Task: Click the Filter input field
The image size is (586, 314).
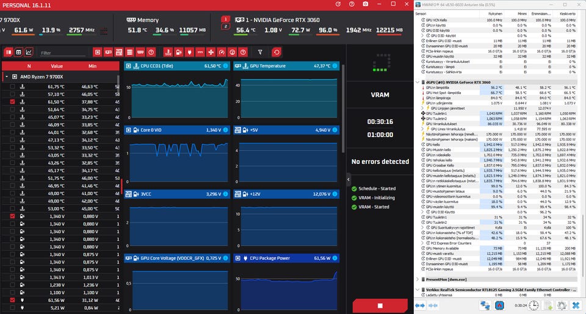Action: click(63, 53)
